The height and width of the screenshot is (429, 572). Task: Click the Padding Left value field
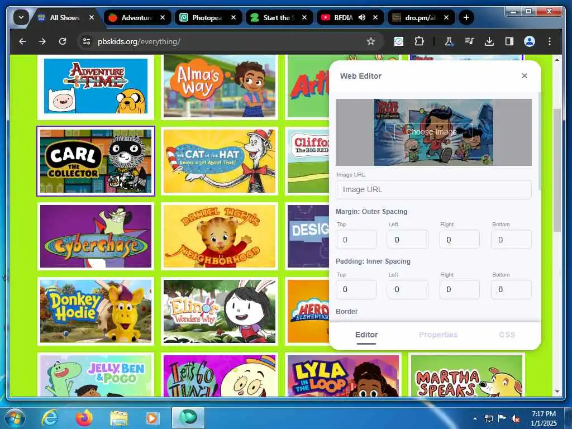point(408,290)
